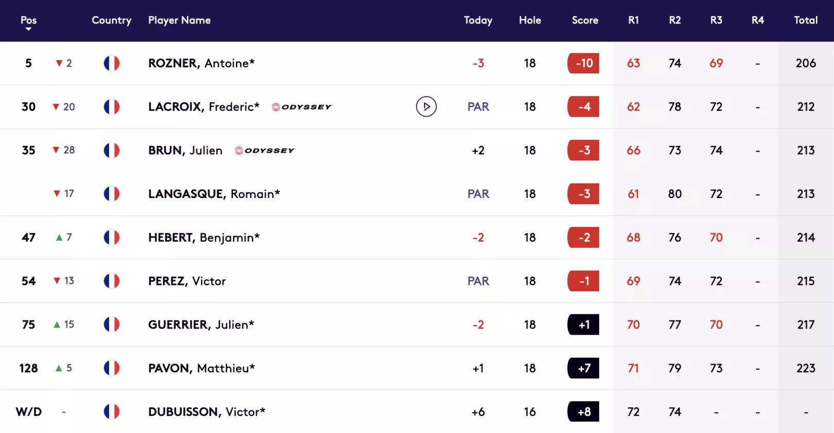Open PEREZ, Victor player profile
The height and width of the screenshot is (433, 834).
pyautogui.click(x=187, y=281)
